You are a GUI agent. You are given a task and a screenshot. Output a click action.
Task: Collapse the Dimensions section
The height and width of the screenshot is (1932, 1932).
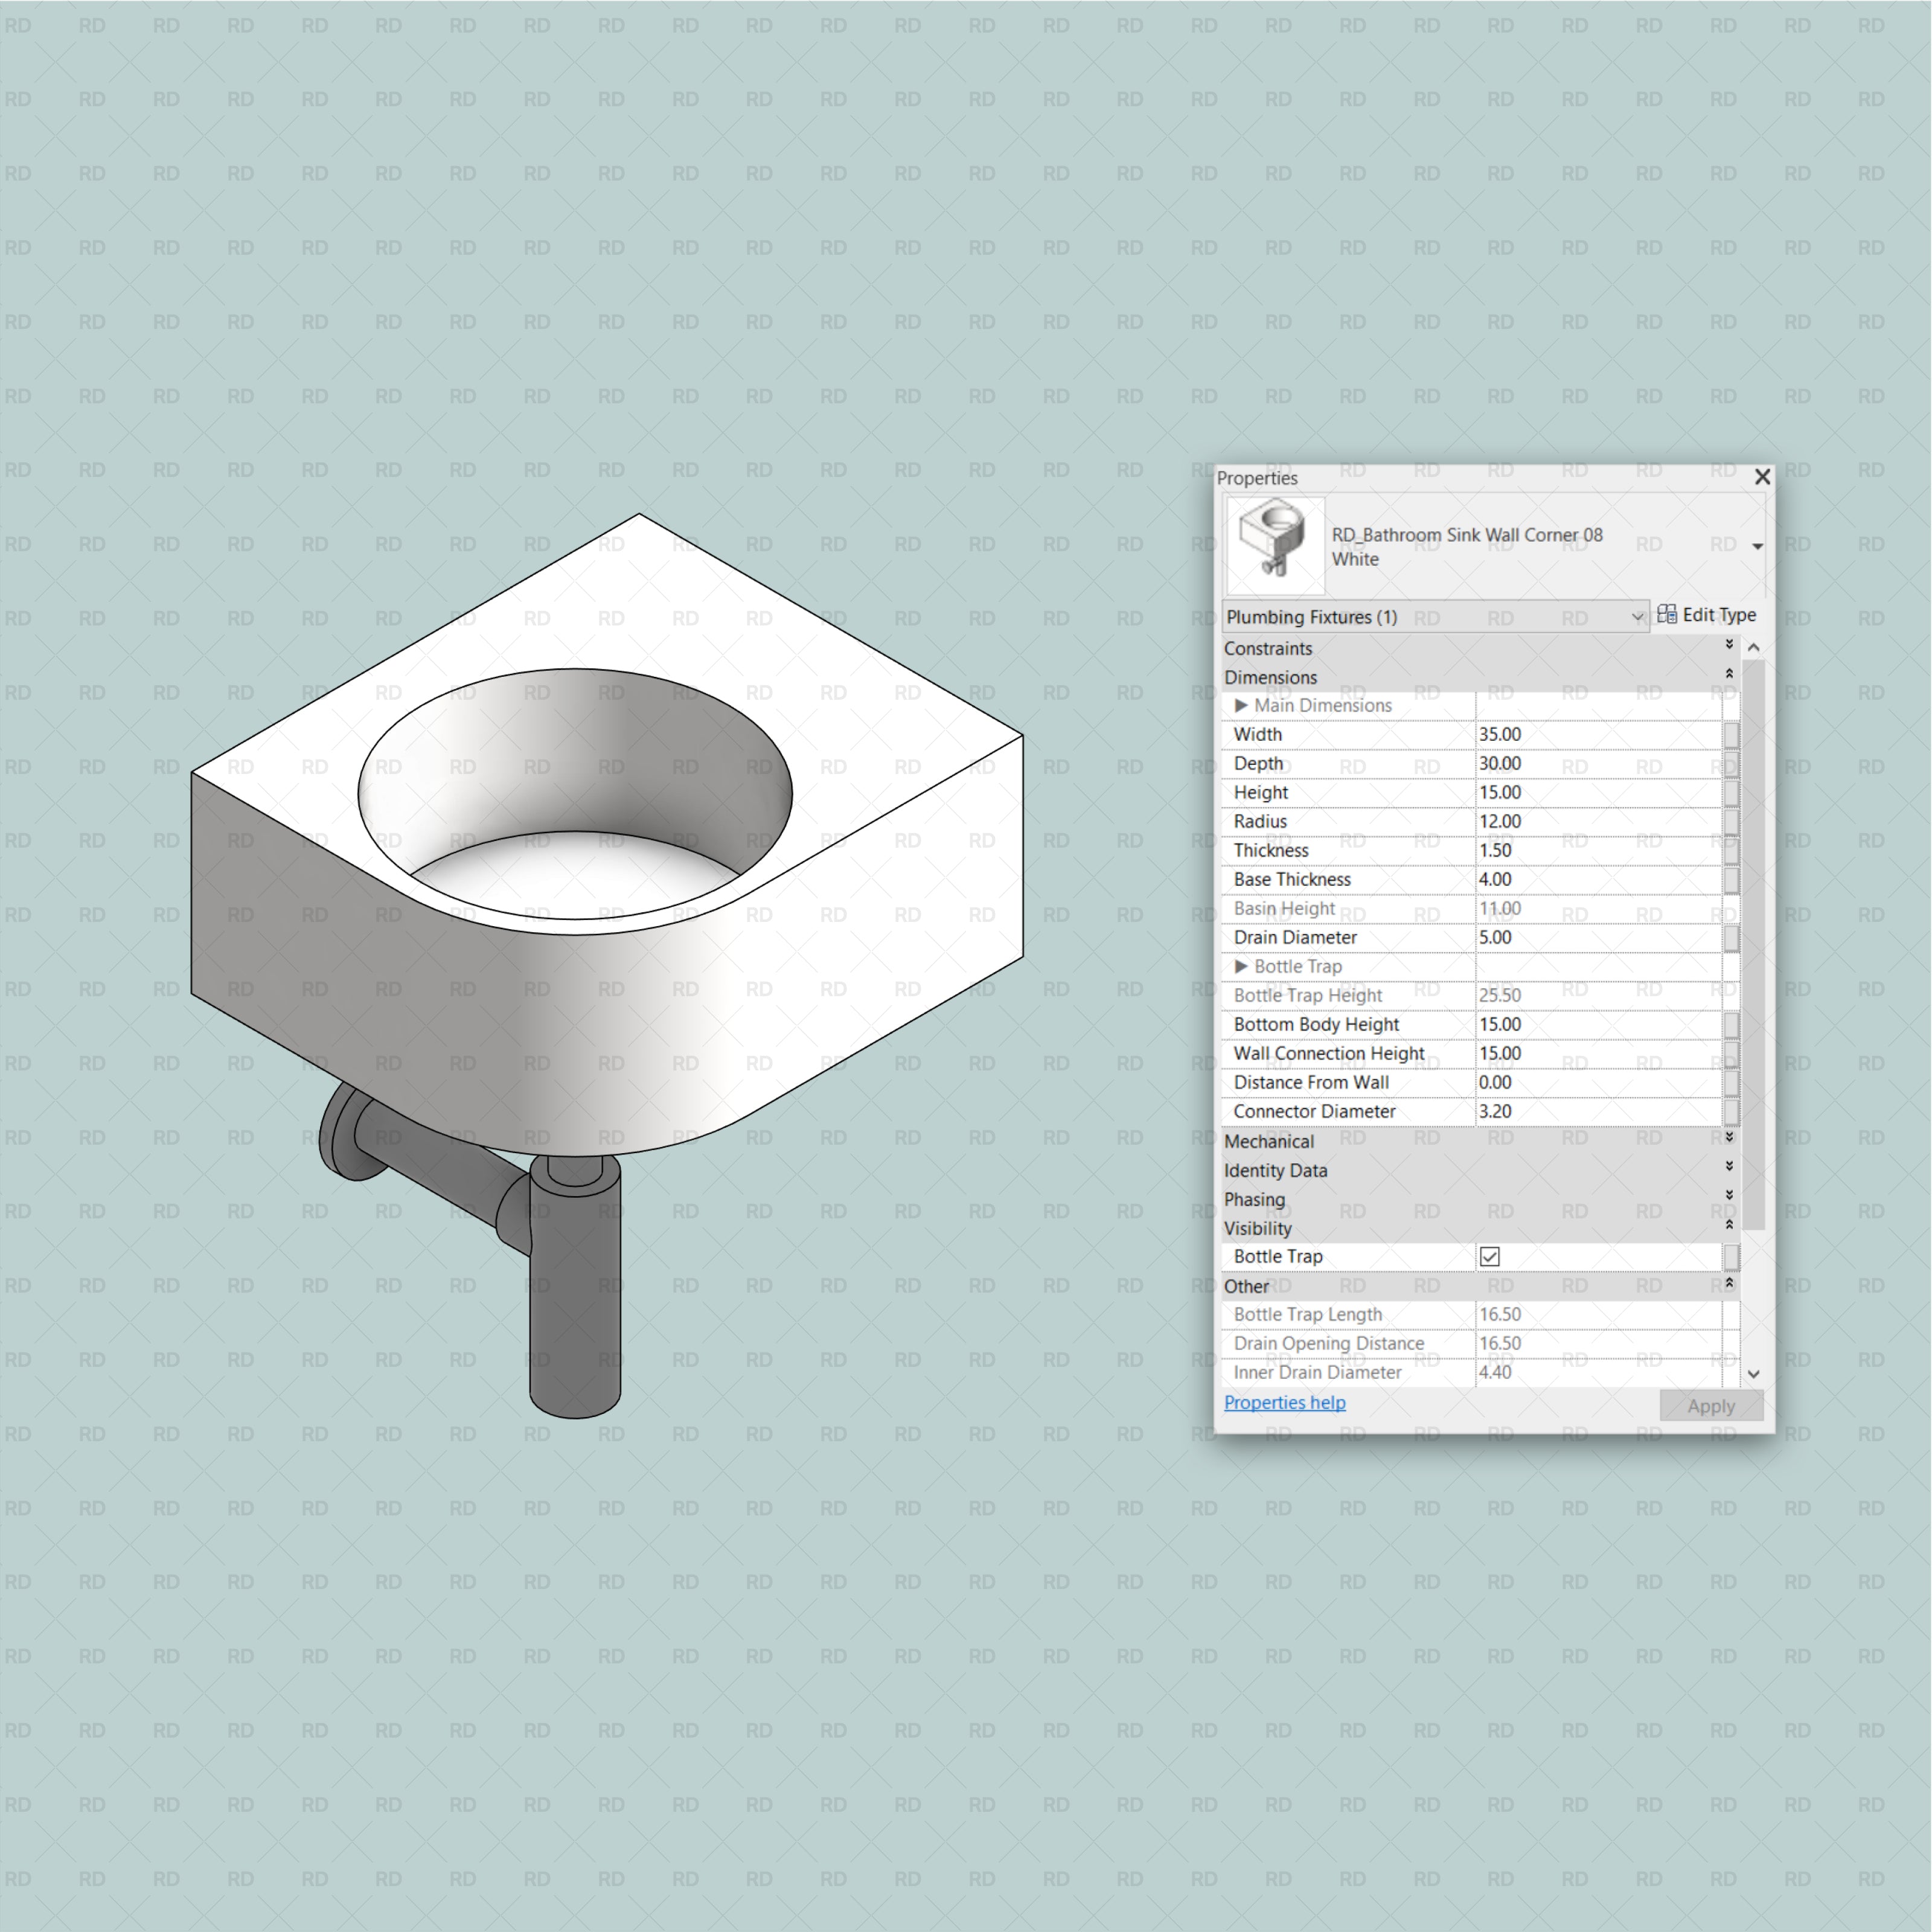[x=1729, y=677]
